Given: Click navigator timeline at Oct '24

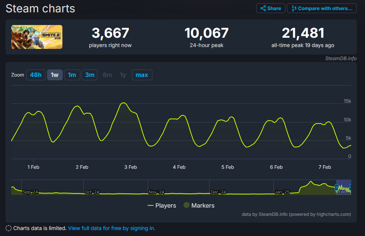Looking at the screenshot, I should point(92,192).
